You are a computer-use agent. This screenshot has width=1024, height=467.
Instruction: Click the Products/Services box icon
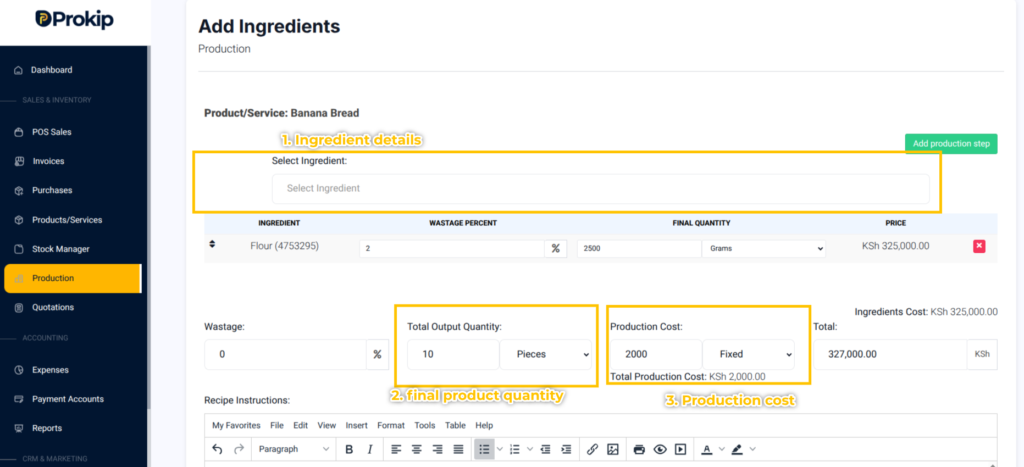[19, 220]
